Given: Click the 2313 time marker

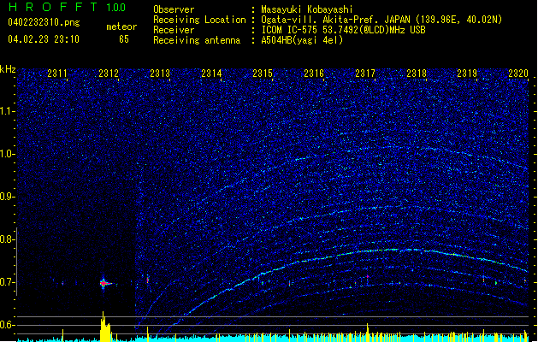Looking at the screenshot, I should (x=160, y=74).
